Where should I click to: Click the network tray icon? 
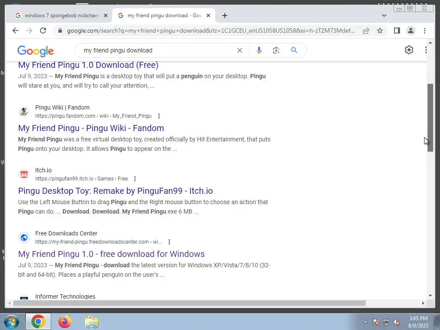coord(386,322)
